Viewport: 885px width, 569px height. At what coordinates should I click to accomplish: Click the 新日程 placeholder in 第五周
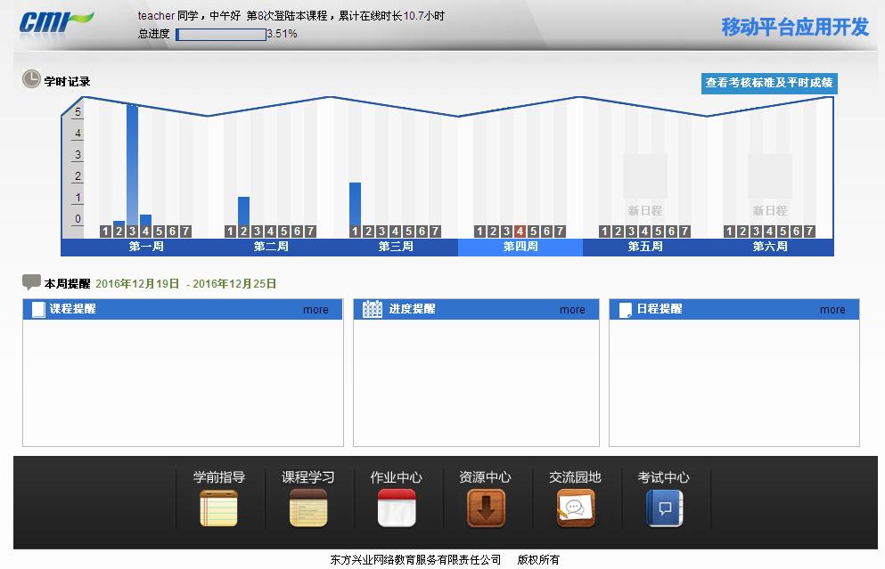tap(645, 186)
